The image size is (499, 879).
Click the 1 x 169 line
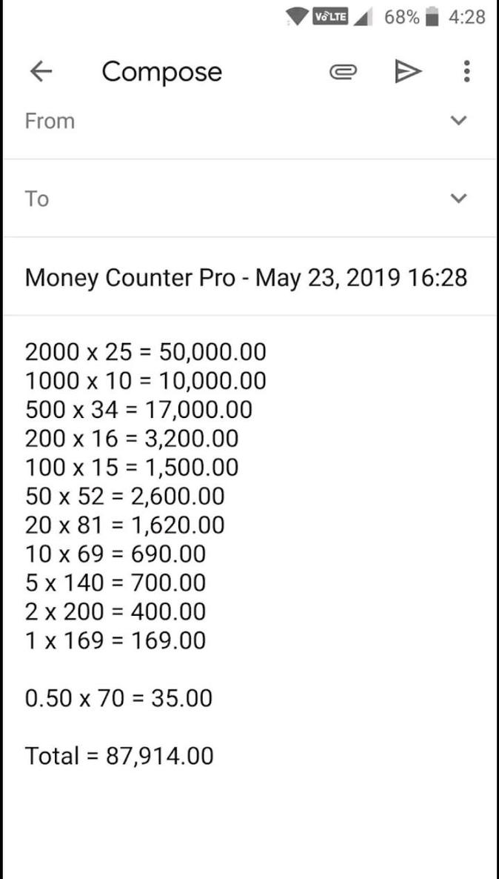click(x=115, y=640)
